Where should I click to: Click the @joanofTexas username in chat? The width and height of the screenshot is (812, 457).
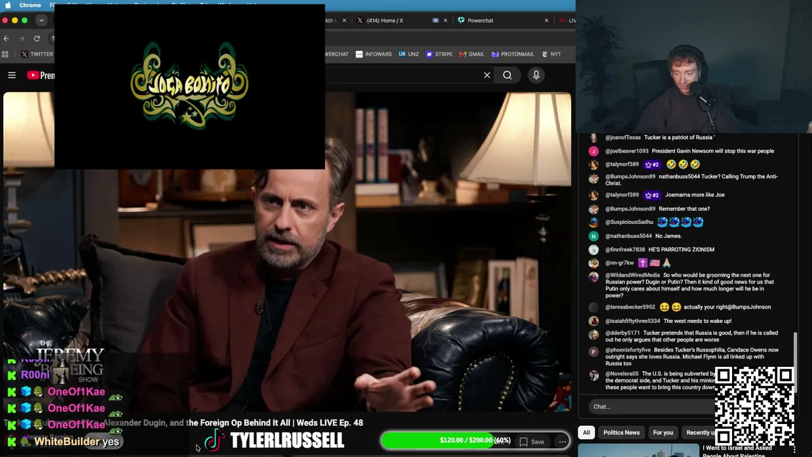tap(623, 138)
